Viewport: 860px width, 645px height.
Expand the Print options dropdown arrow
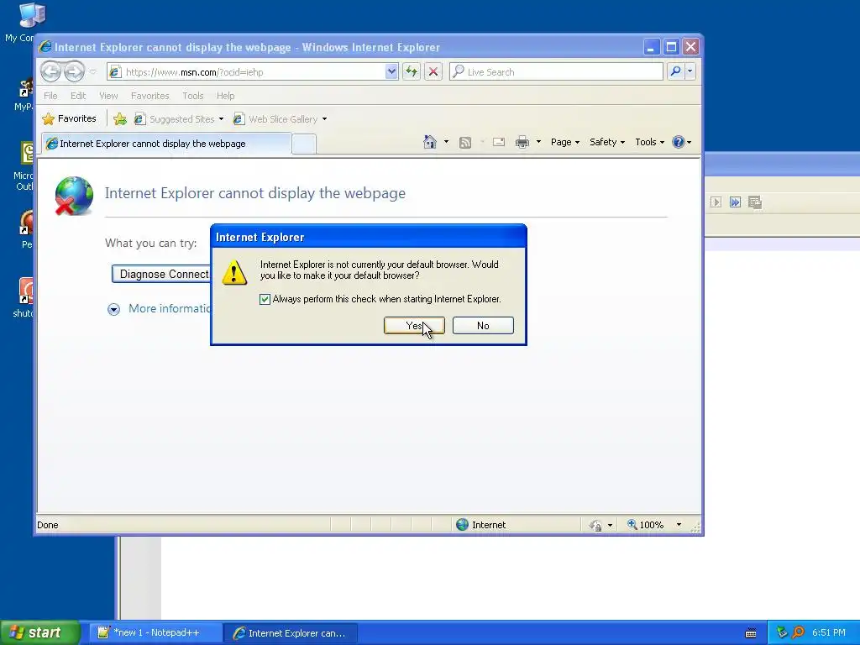tap(538, 142)
